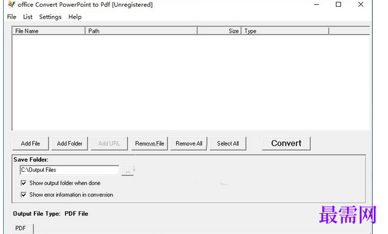Screen dimensions: 388x234
Task: Open the File menu
Action: click(x=12, y=17)
